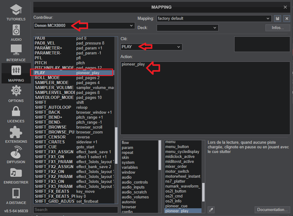Image resolution: width=293 pixels, height=216 pixels.
Task: Open the Diffusion broadcast section
Action: pos(16,155)
